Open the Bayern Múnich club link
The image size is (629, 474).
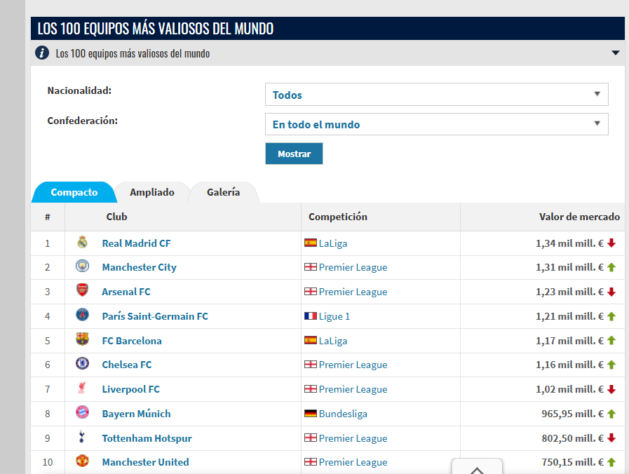pos(137,414)
